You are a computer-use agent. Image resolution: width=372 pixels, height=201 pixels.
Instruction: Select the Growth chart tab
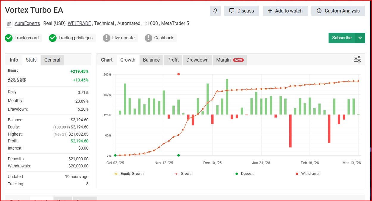[128, 60]
